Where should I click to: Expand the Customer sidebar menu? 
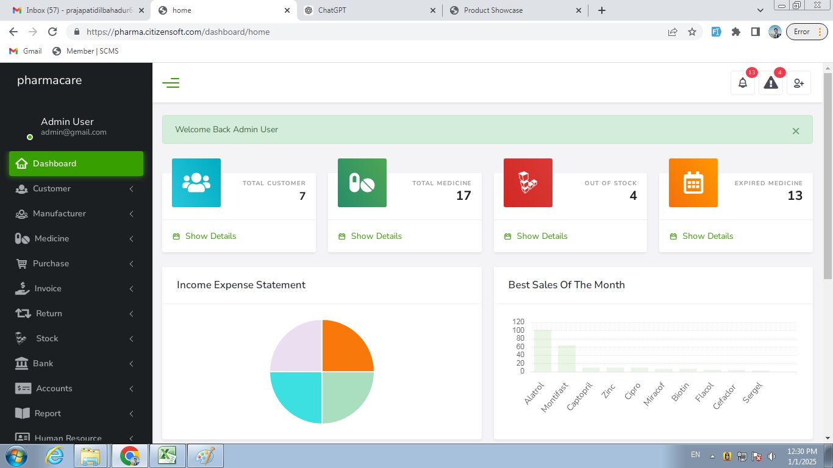[x=52, y=189]
